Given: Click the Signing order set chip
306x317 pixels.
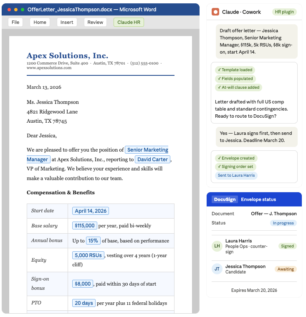Looking at the screenshot, I should point(235,167).
